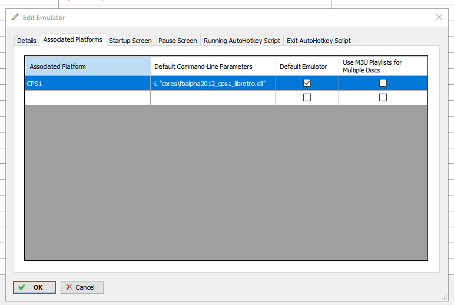Viewport: 454px width, 305px height.
Task: Click the empty Associated Platform cell in new row
Action: [x=88, y=98]
